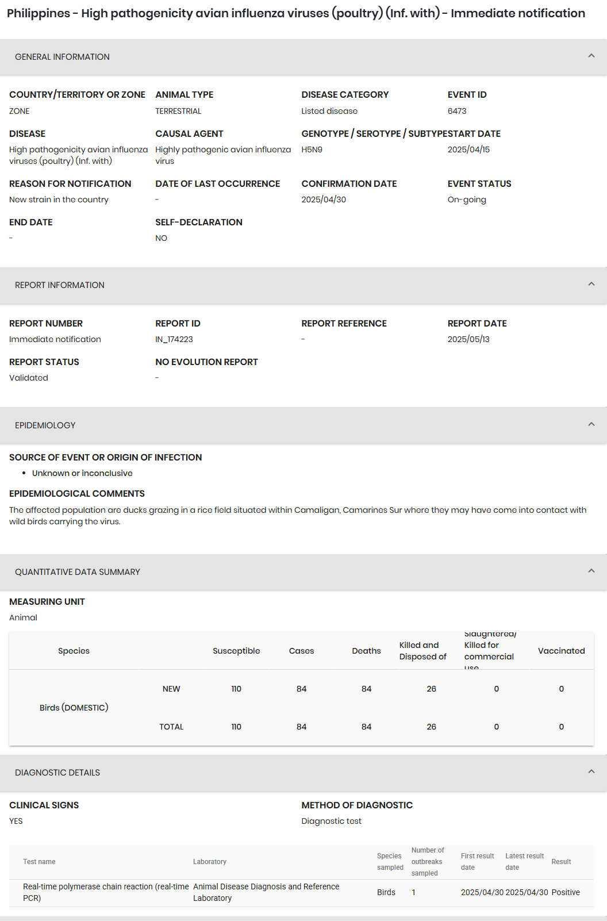Click the Species column header

point(74,651)
